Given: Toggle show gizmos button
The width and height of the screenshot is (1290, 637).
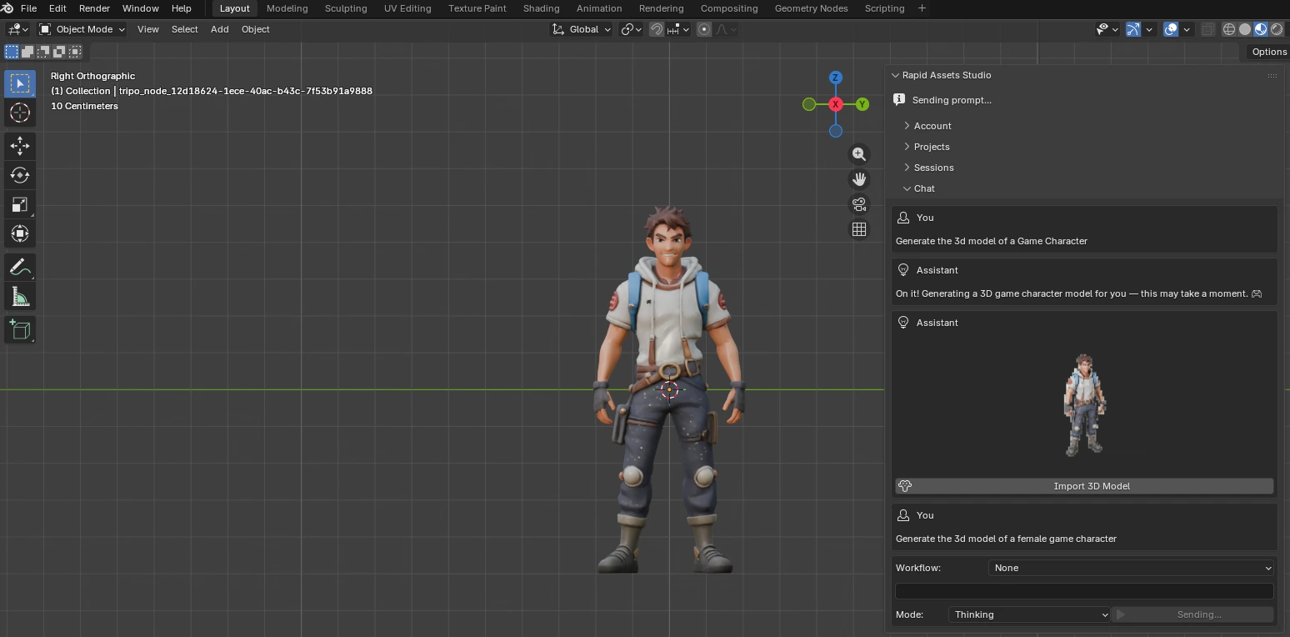Looking at the screenshot, I should (x=1132, y=29).
